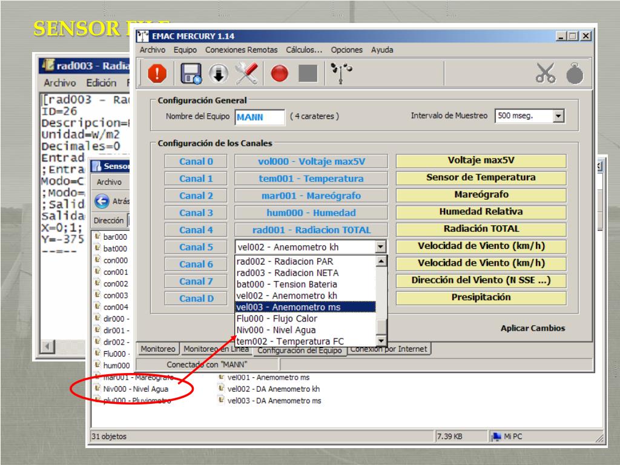The image size is (620, 465).
Task: Click the download arrow toolbar icon
Action: coord(218,73)
